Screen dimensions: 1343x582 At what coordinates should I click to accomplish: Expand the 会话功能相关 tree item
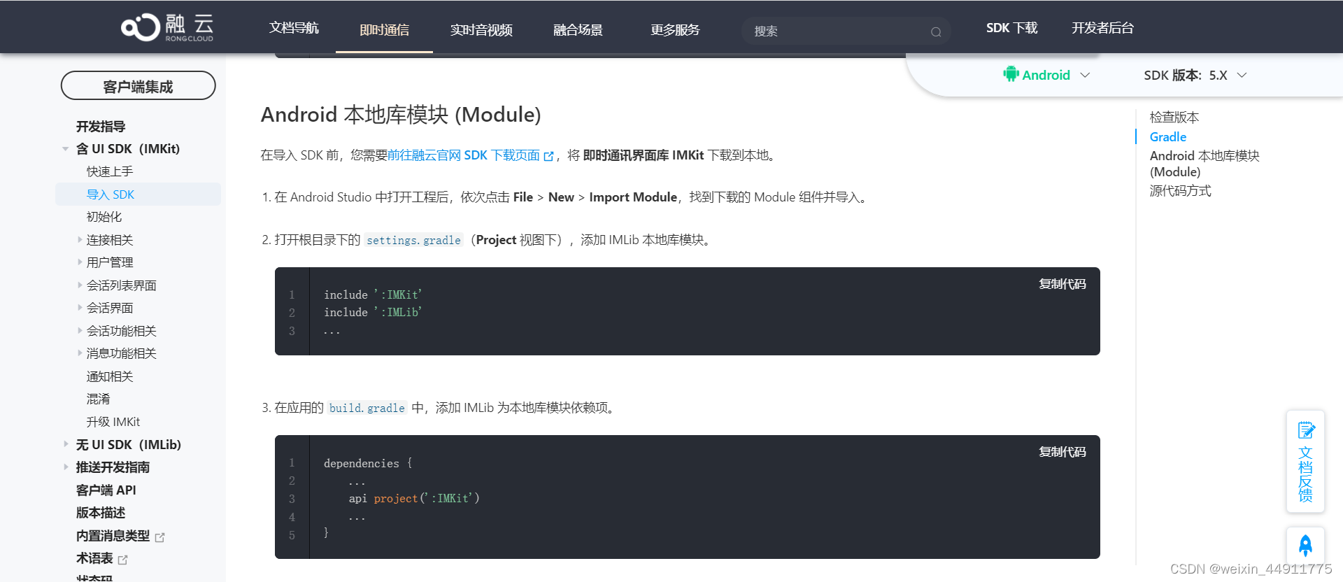80,331
